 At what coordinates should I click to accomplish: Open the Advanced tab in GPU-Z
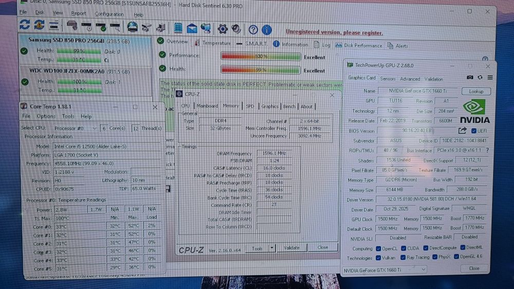click(410, 79)
